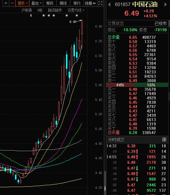
Task: Click the 沪股通 tag
Action: 27,10
